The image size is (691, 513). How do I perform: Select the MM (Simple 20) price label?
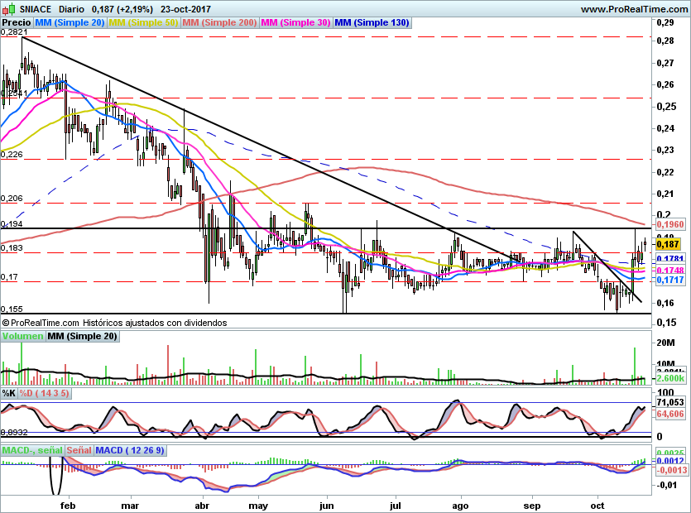coord(70,23)
